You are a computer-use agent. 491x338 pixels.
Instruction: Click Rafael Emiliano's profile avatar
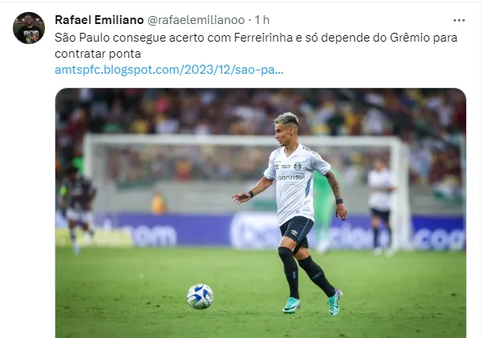pyautogui.click(x=29, y=28)
